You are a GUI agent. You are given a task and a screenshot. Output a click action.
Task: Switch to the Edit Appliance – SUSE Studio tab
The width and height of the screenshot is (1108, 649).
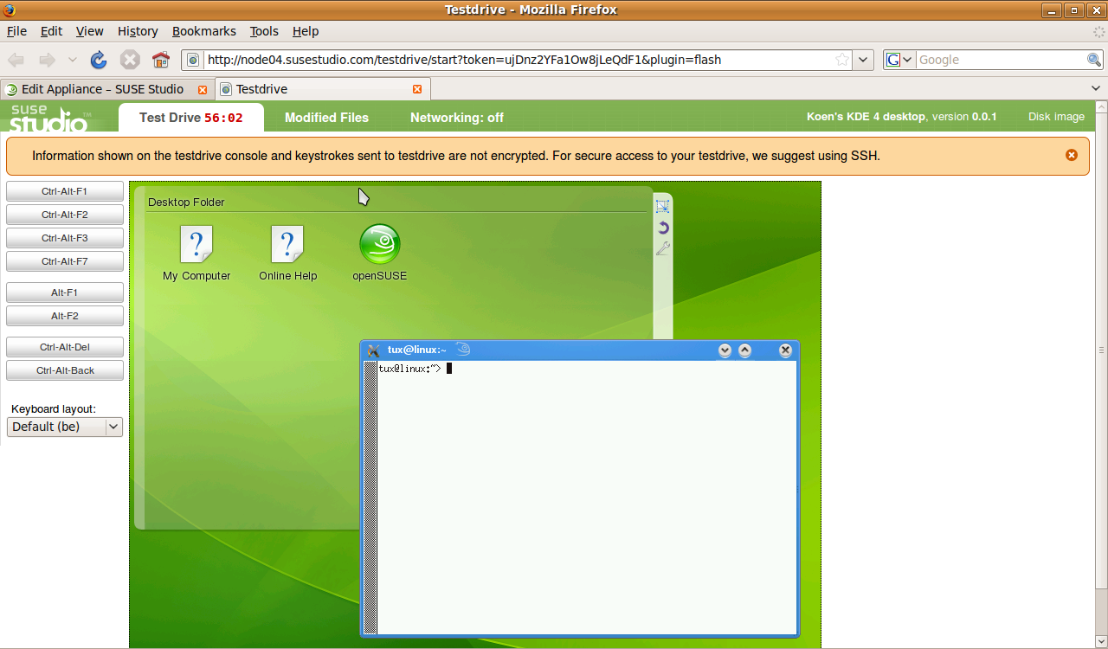coord(102,89)
